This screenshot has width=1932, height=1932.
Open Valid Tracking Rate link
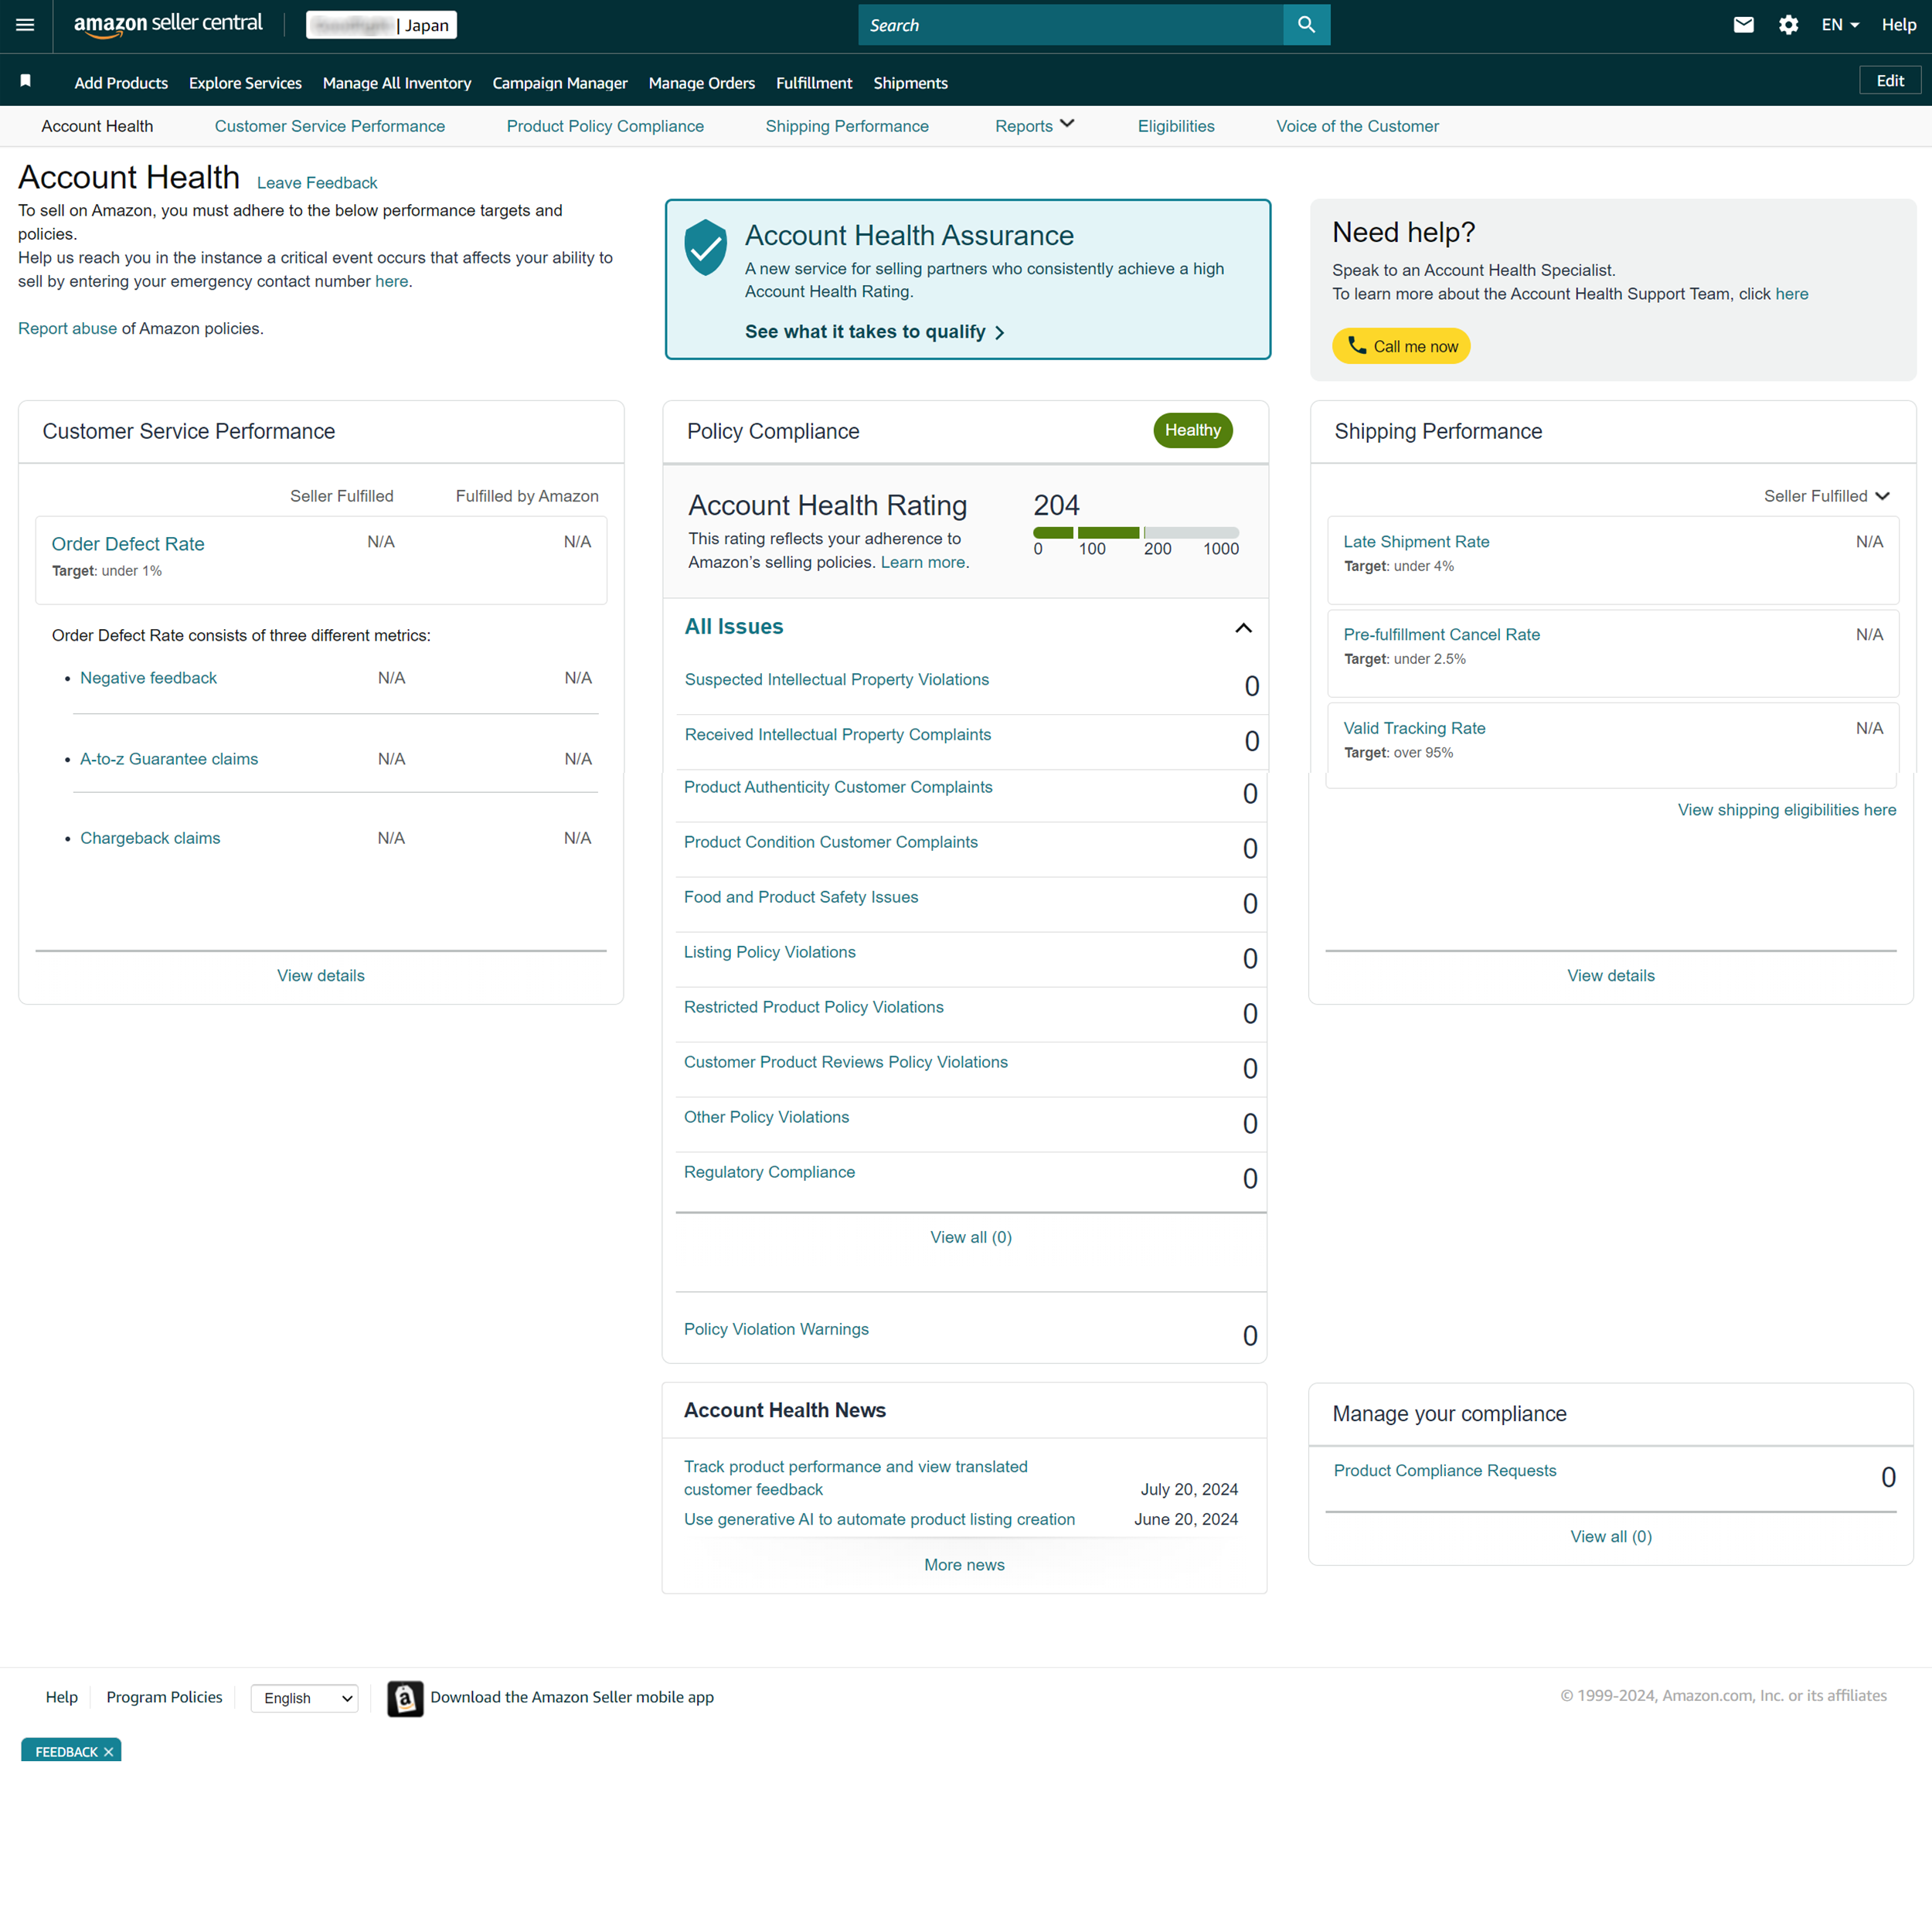(x=1414, y=729)
